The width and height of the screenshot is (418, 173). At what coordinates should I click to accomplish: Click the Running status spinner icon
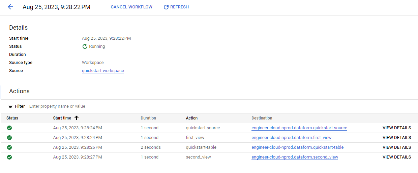pos(85,46)
